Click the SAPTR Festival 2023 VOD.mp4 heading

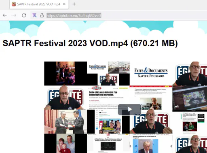tap(90, 43)
